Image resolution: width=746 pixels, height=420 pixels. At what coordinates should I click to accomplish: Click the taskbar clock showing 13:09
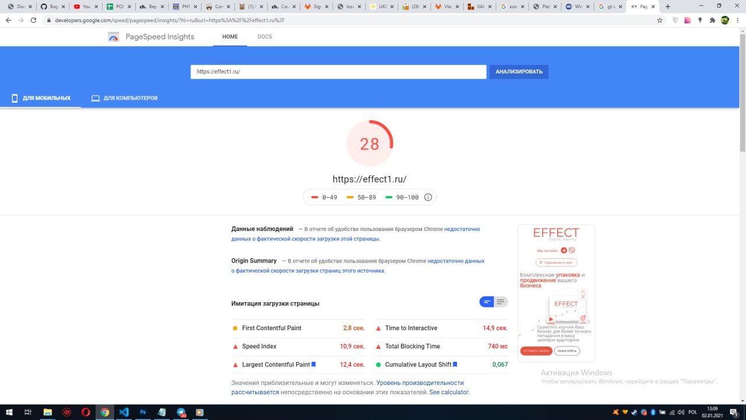click(x=712, y=412)
